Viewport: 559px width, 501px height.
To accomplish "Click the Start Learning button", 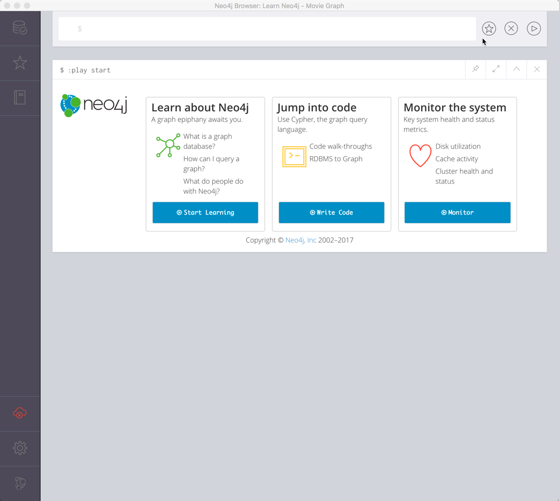I will [x=205, y=213].
